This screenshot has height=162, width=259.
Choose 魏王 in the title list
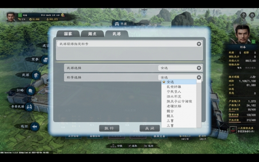tap(179, 116)
